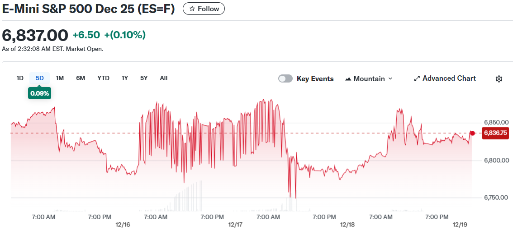Screen dimensions: 513x230
Task: Click the red current price dot
Action: point(472,133)
